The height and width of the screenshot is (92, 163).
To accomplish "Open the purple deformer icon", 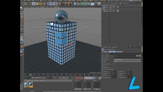I will pyautogui.click(x=89, y=4).
